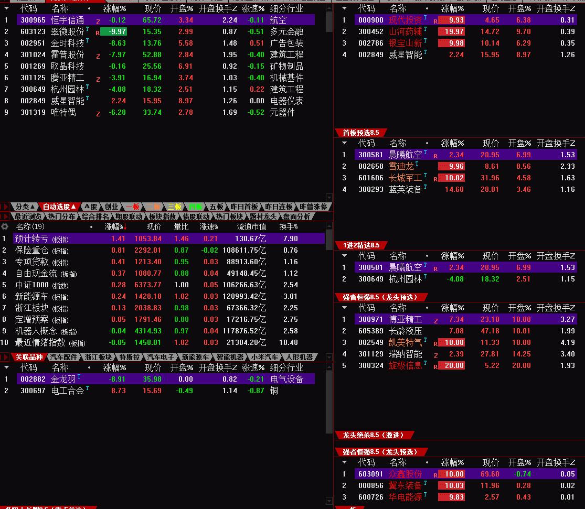Click the red arrow icon left of 分类 tab
This screenshot has width=585, height=509.
pyautogui.click(x=5, y=207)
